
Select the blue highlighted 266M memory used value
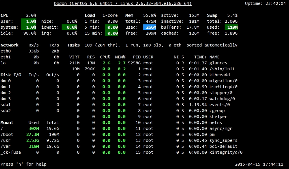coord(149,27)
